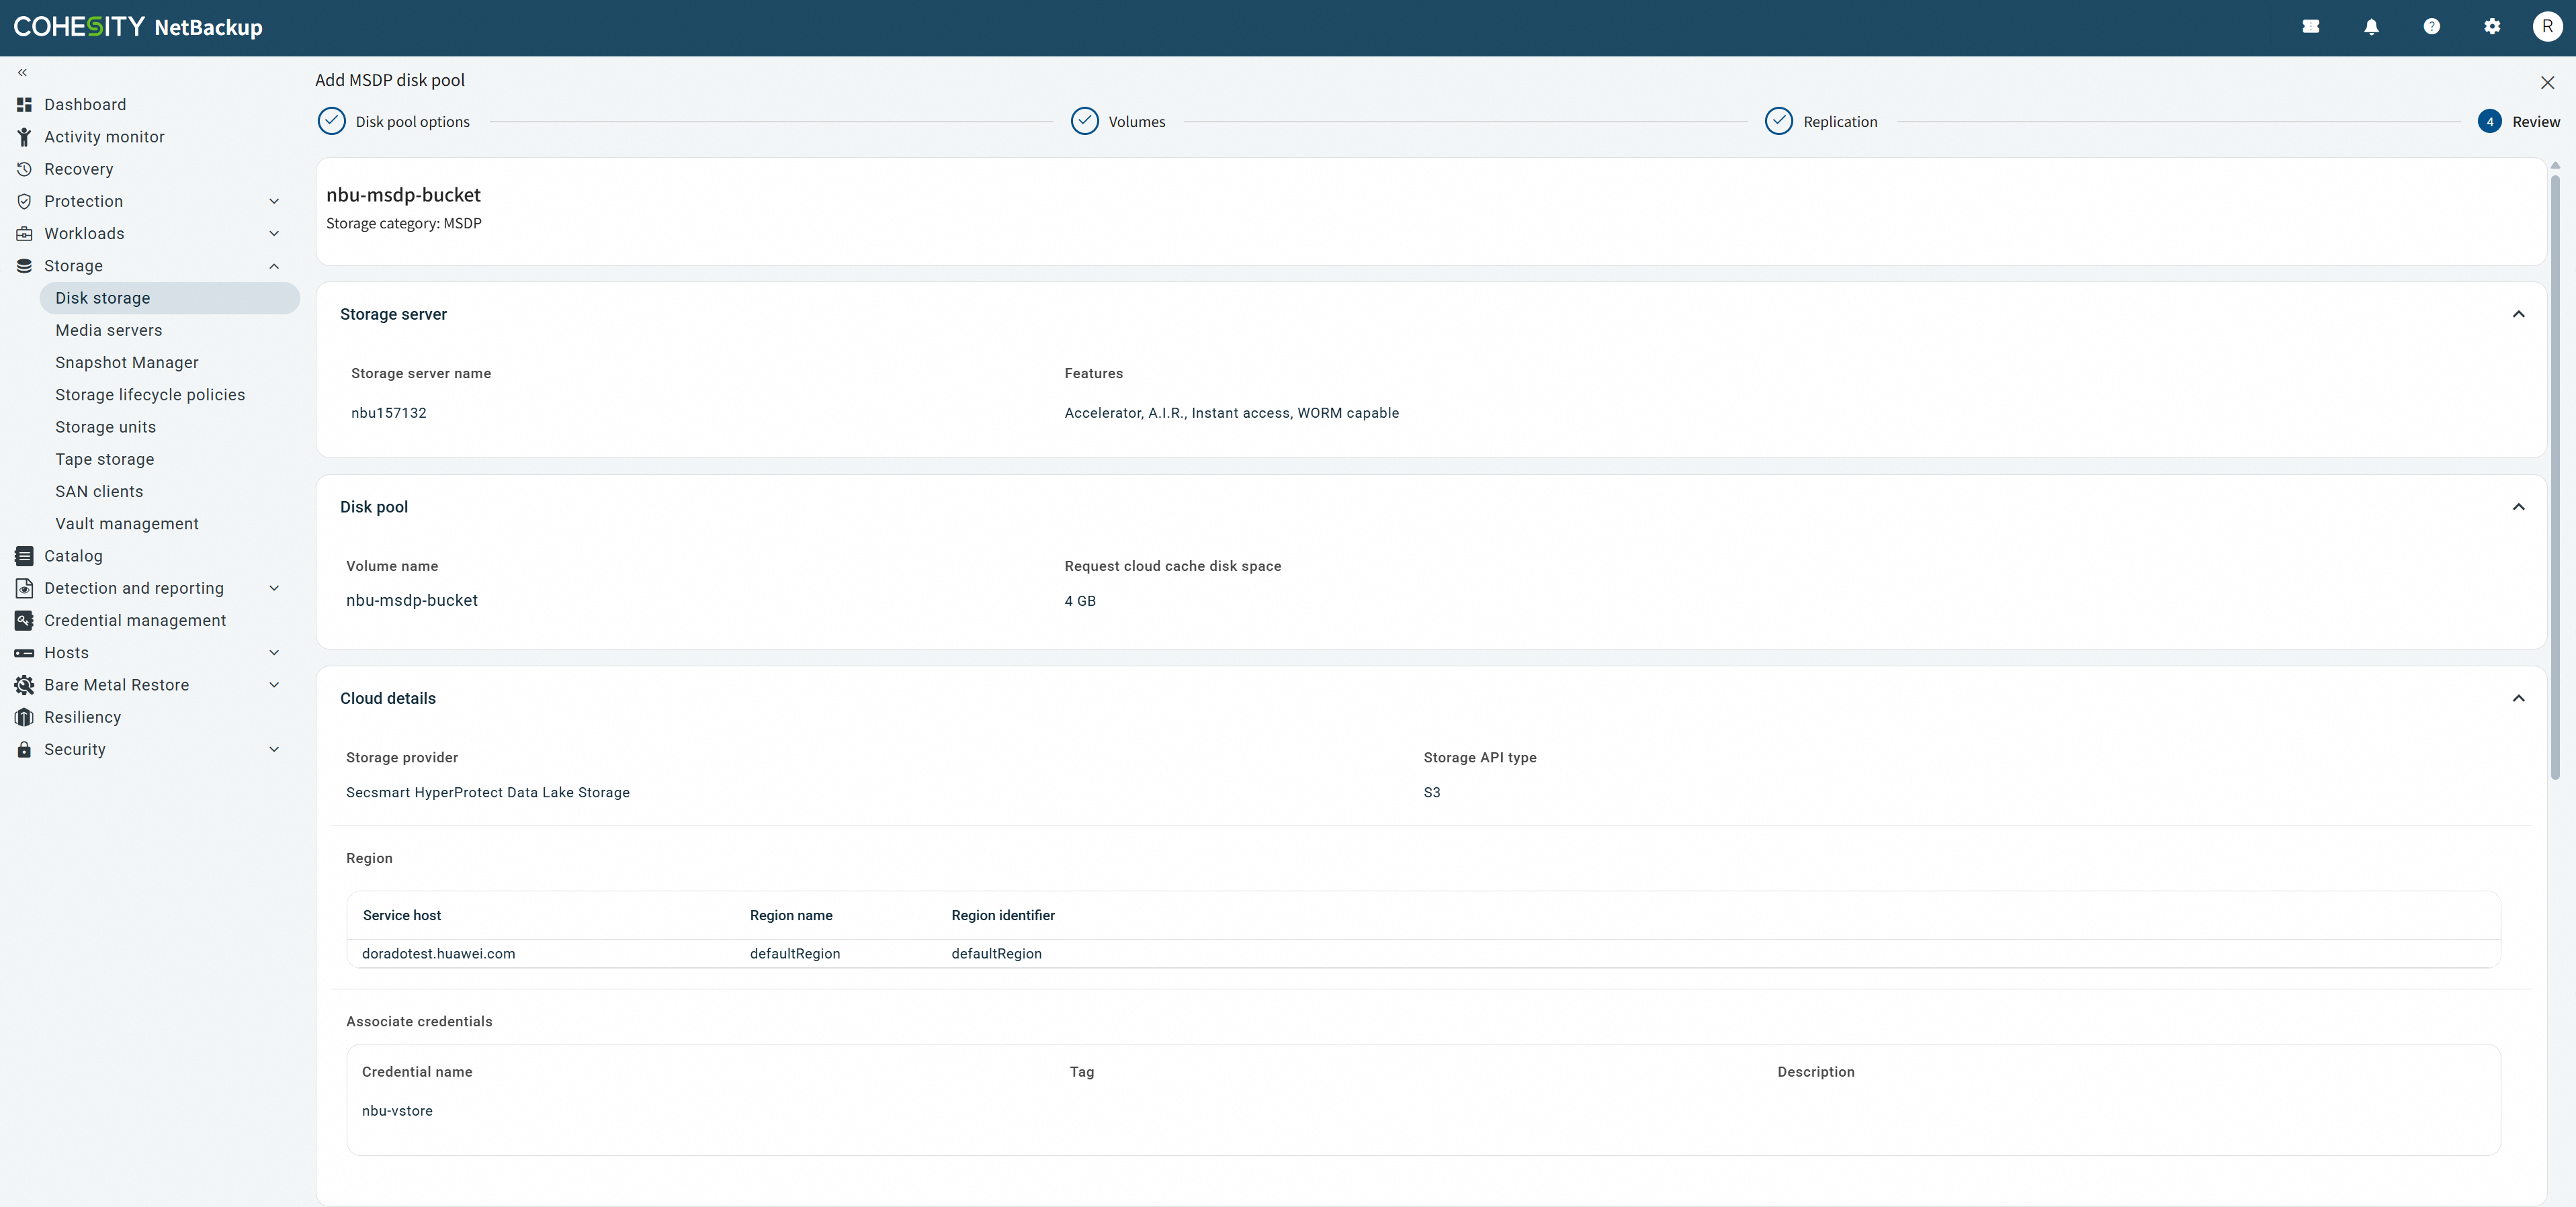Click the Activity monitor figure icon

coord(24,137)
